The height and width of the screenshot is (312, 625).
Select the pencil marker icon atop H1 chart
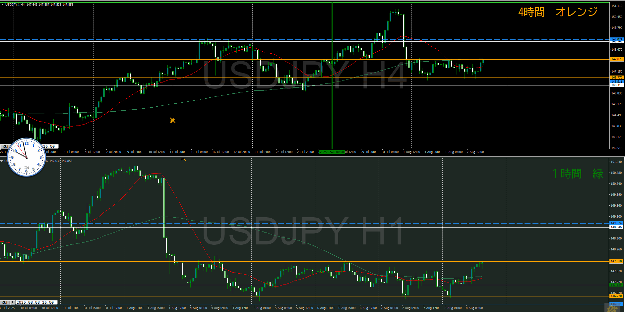[x=183, y=159]
